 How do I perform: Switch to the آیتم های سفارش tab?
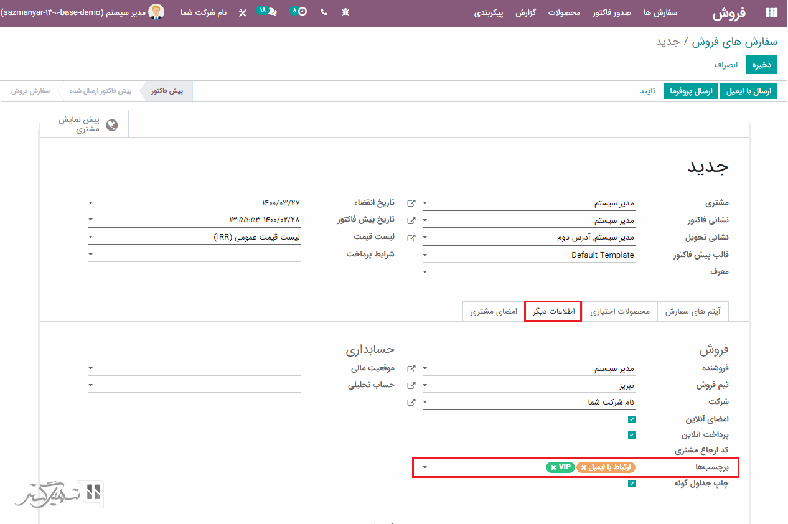click(x=693, y=311)
